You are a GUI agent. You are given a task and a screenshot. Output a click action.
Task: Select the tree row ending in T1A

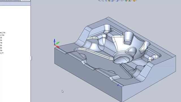(3, 33)
